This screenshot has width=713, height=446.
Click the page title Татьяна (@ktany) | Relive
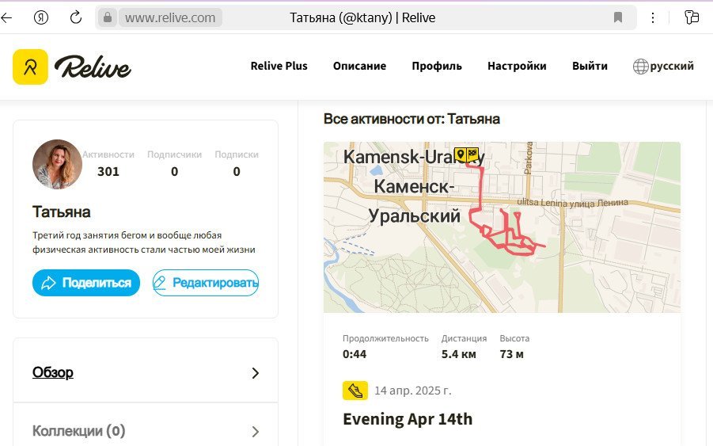point(362,17)
